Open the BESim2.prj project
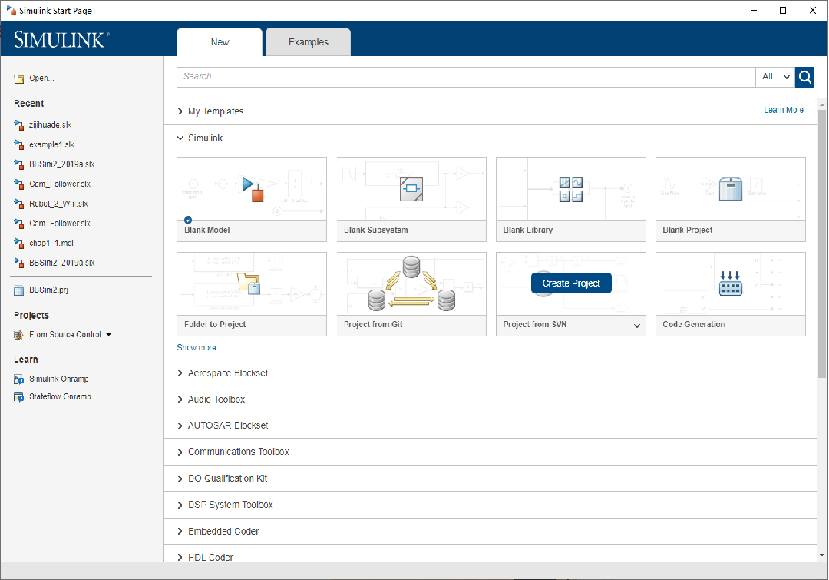This screenshot has width=829, height=580. (x=48, y=290)
